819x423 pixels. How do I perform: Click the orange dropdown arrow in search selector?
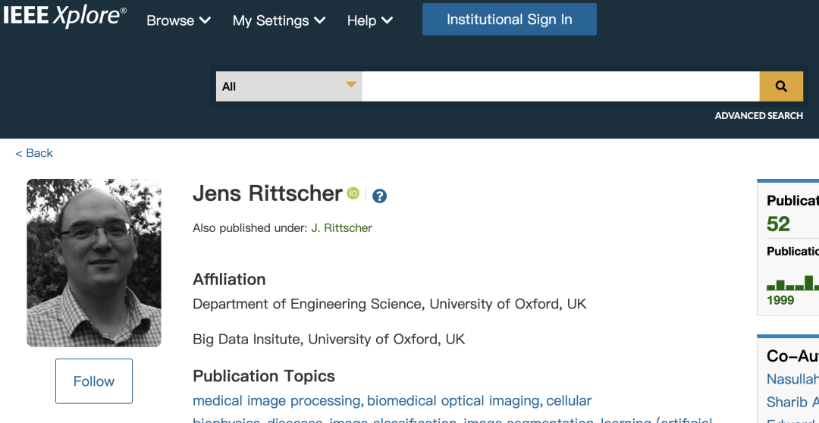[351, 85]
